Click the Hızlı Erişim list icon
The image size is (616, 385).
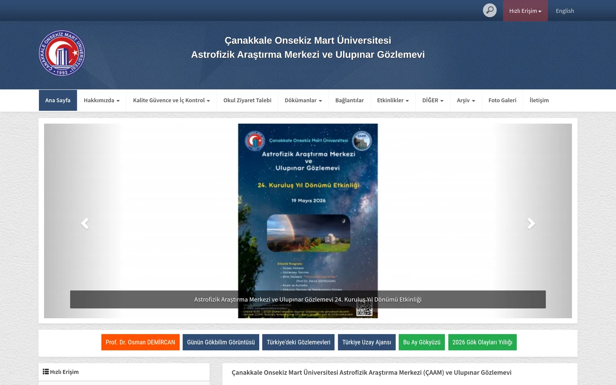[46, 372]
